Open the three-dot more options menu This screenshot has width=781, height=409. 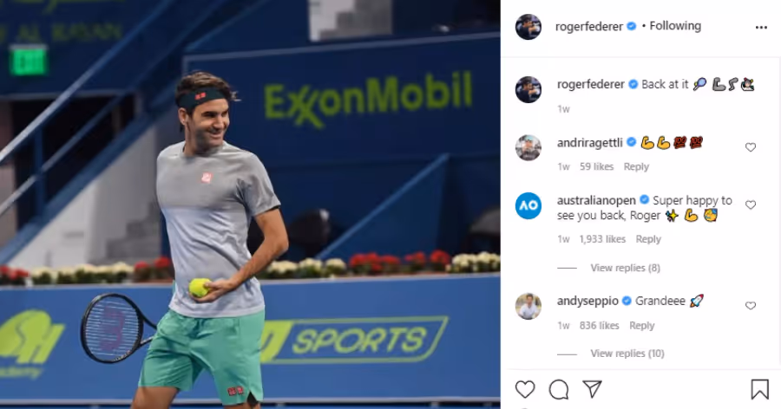pos(761,28)
